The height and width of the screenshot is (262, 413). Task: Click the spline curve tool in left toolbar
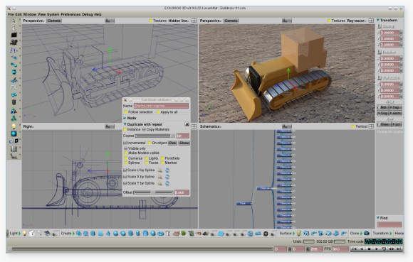pos(14,50)
